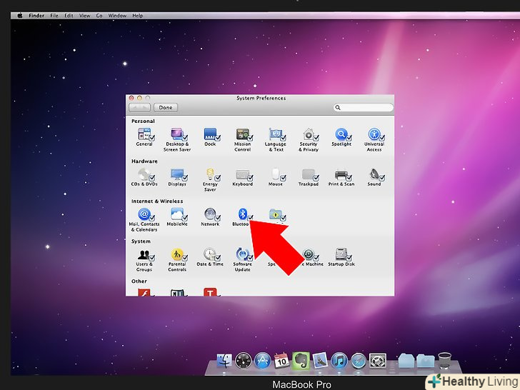Expand the Help menu
Screen dimensions: 520x390
pyautogui.click(x=137, y=15)
